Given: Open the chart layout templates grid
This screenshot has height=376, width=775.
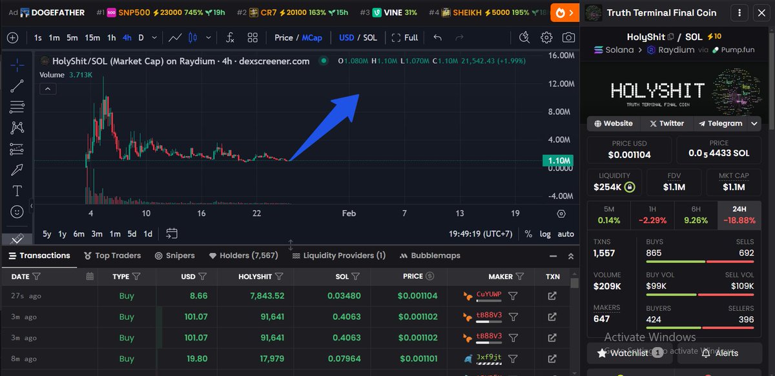Looking at the screenshot, I should point(253,37).
